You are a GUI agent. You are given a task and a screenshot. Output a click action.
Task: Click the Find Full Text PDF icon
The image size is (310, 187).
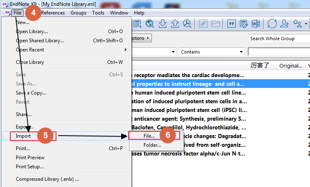[187, 24]
